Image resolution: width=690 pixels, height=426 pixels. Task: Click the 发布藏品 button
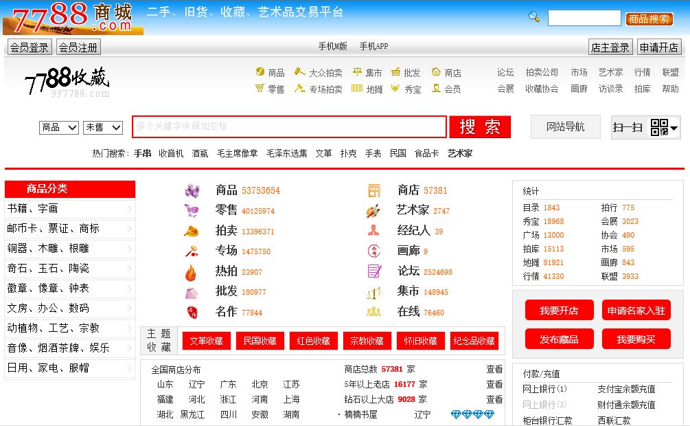pos(560,339)
